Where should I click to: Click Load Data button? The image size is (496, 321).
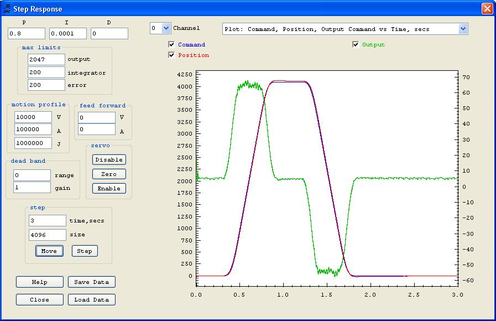[92, 300]
